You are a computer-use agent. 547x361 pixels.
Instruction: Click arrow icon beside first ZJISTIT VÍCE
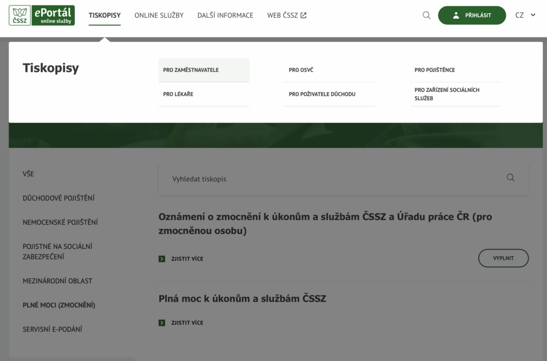(x=162, y=259)
